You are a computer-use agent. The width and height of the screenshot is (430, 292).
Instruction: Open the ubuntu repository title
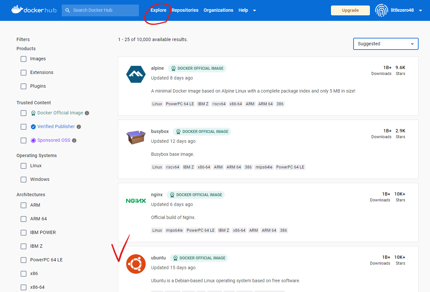tap(158, 258)
